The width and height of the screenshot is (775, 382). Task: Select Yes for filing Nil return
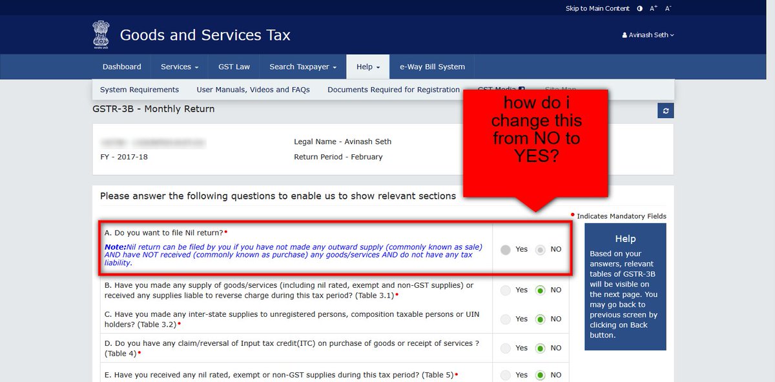[x=504, y=249]
